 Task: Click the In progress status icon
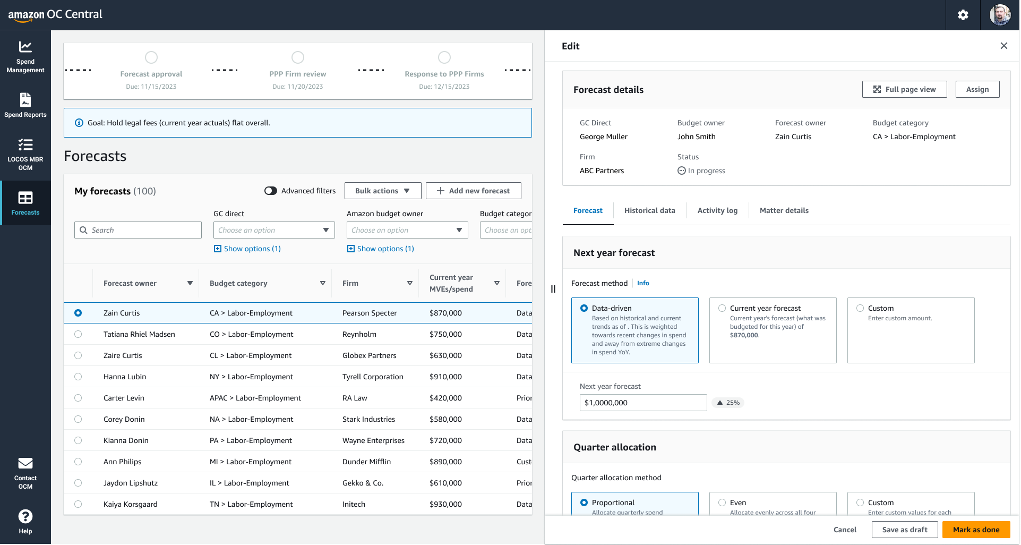click(x=682, y=171)
